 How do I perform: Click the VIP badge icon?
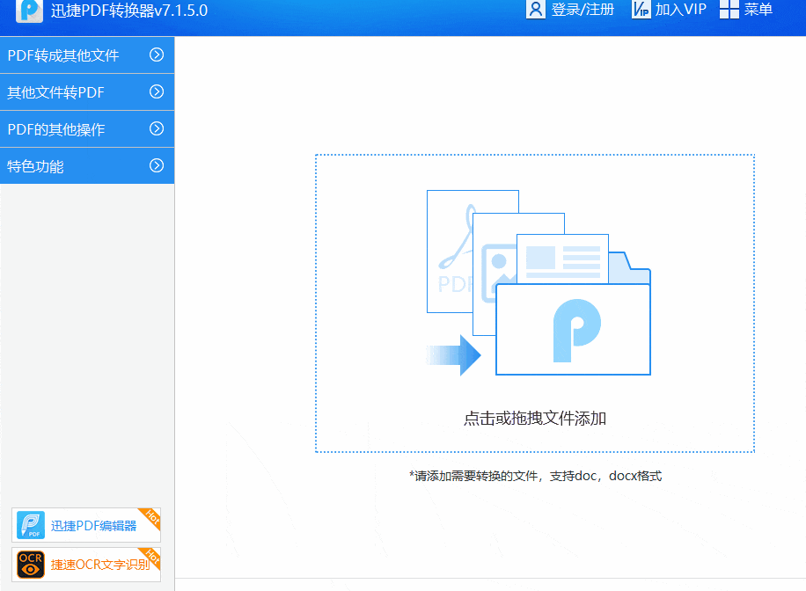[x=641, y=10]
